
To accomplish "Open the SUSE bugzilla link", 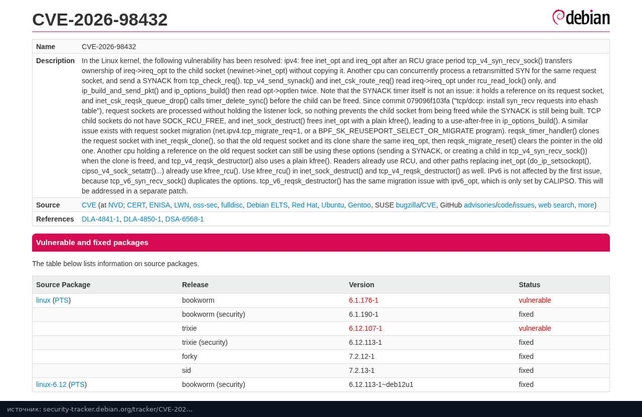I will [408, 205].
